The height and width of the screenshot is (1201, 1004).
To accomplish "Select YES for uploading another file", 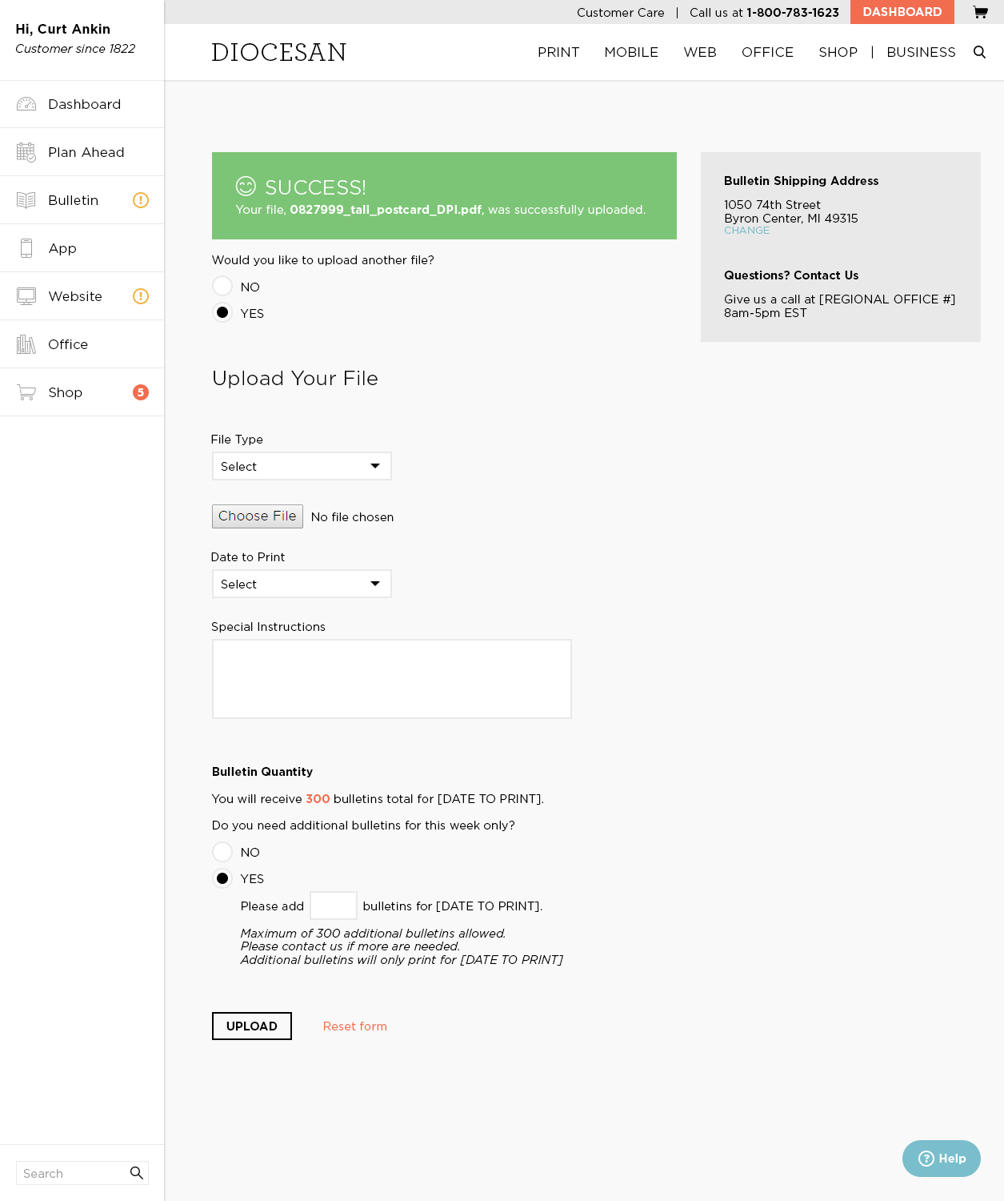I will click(222, 313).
